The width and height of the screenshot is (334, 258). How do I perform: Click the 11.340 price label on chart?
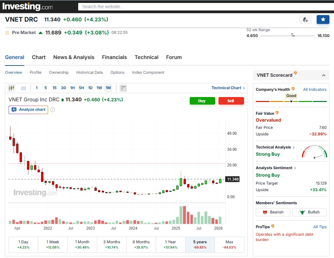coord(232,179)
